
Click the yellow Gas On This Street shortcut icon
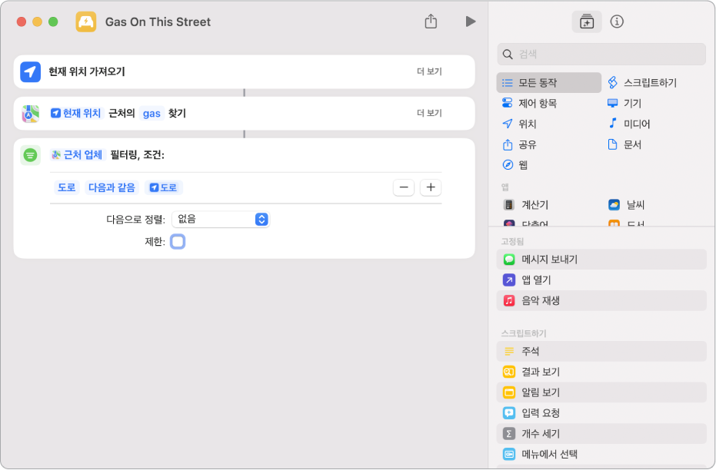pyautogui.click(x=86, y=22)
